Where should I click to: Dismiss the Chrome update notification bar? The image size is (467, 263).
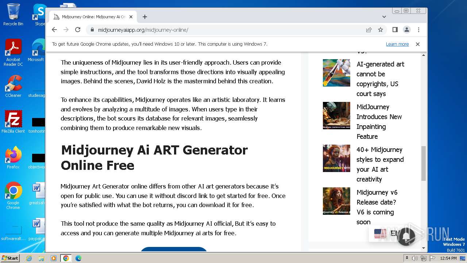point(418,44)
